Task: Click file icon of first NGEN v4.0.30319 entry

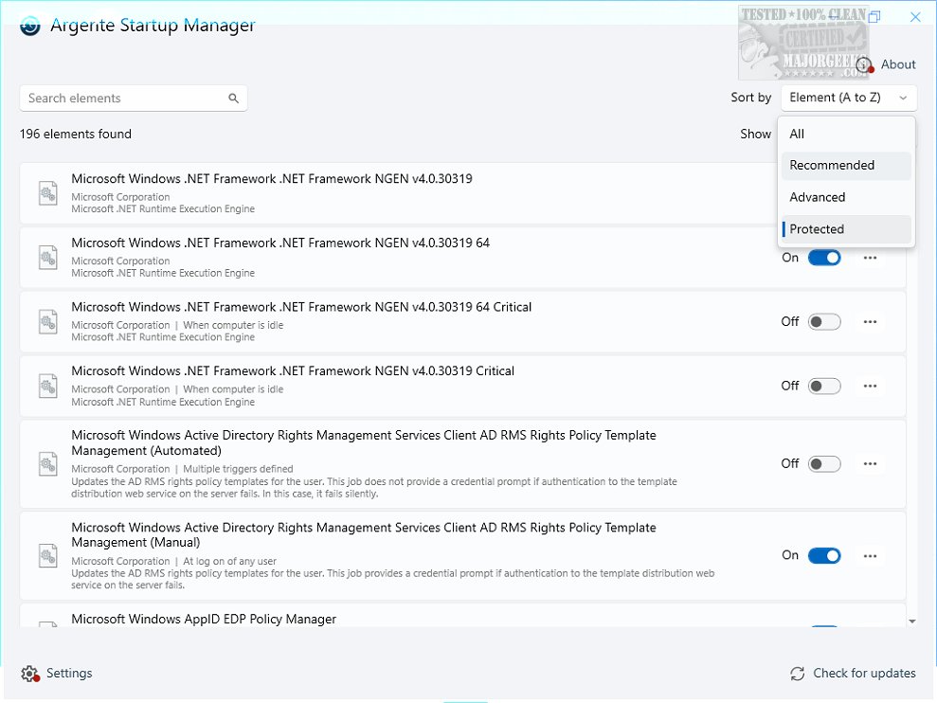Action: [47, 194]
